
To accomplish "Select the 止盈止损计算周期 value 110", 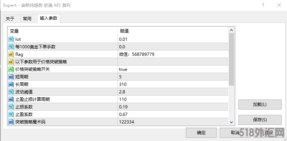I will 123,99.
